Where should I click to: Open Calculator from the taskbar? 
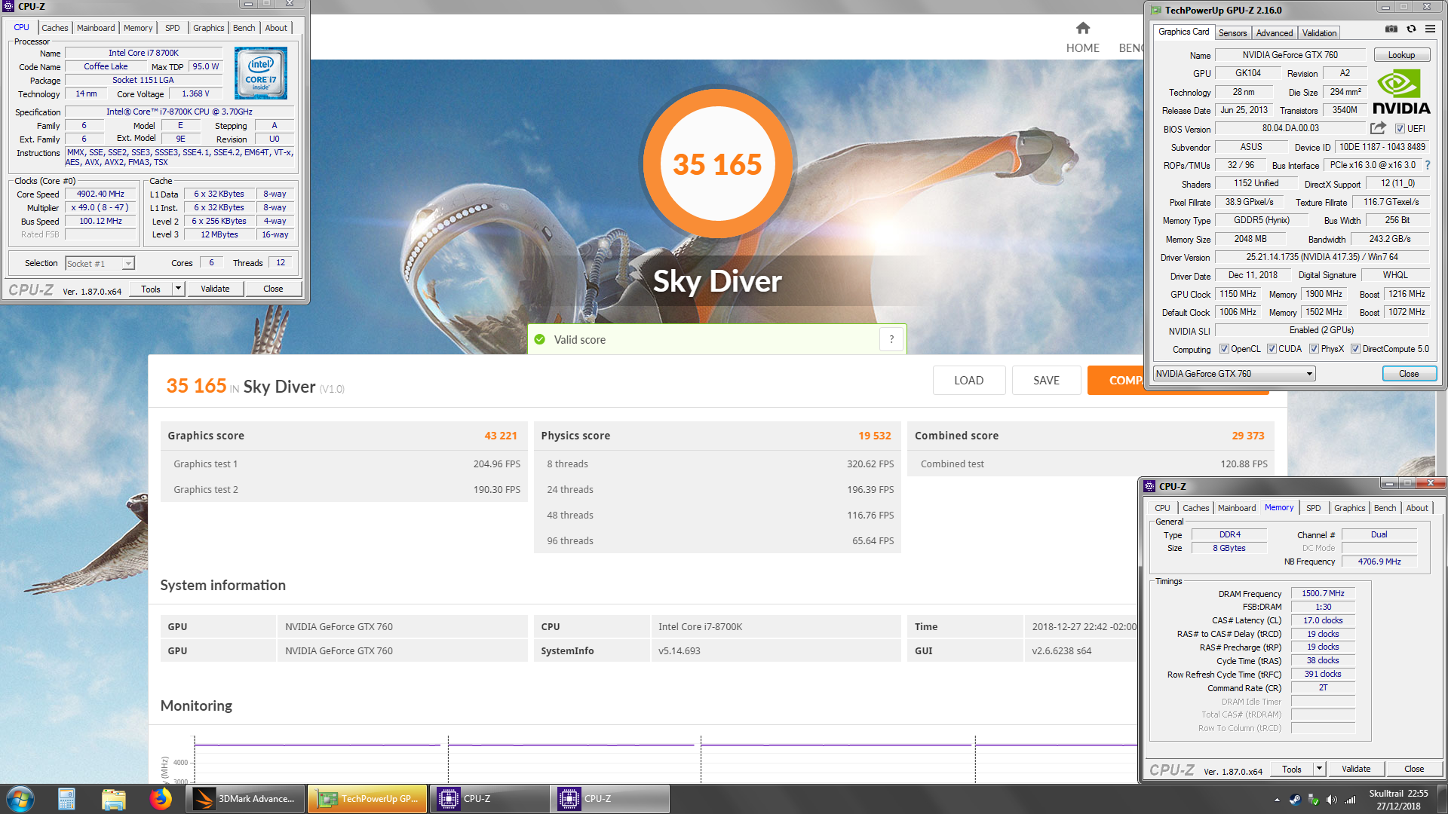[66, 799]
